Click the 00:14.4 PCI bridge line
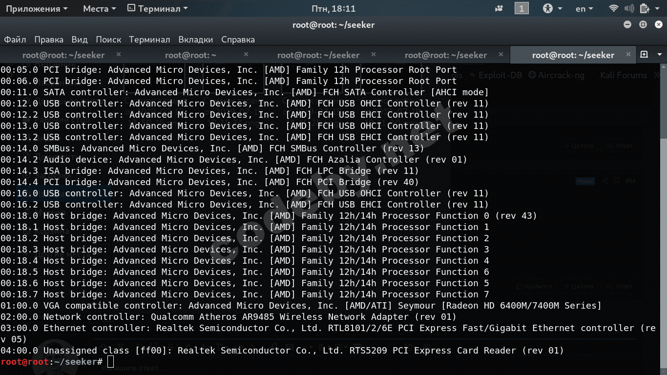This screenshot has width=667, height=375. pyautogui.click(x=209, y=182)
